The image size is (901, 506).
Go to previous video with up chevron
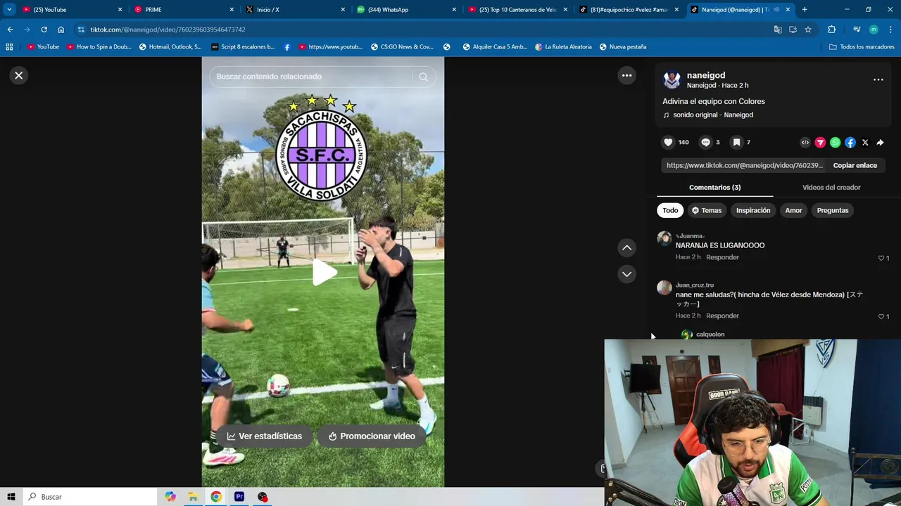coord(626,247)
